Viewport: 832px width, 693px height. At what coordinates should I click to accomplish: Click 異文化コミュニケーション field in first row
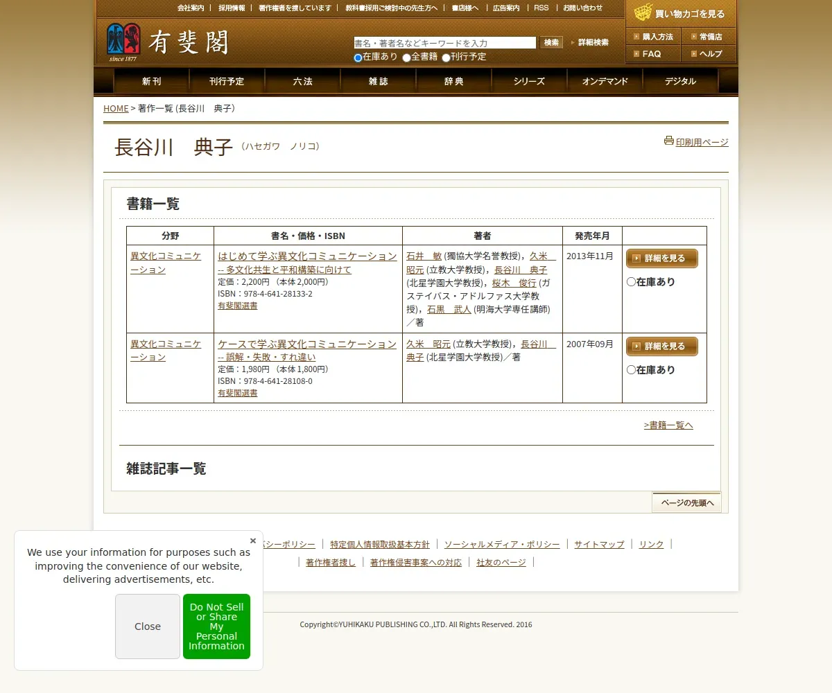pyautogui.click(x=166, y=263)
